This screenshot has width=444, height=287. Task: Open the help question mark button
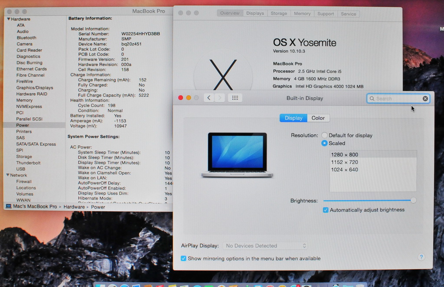coord(421,257)
